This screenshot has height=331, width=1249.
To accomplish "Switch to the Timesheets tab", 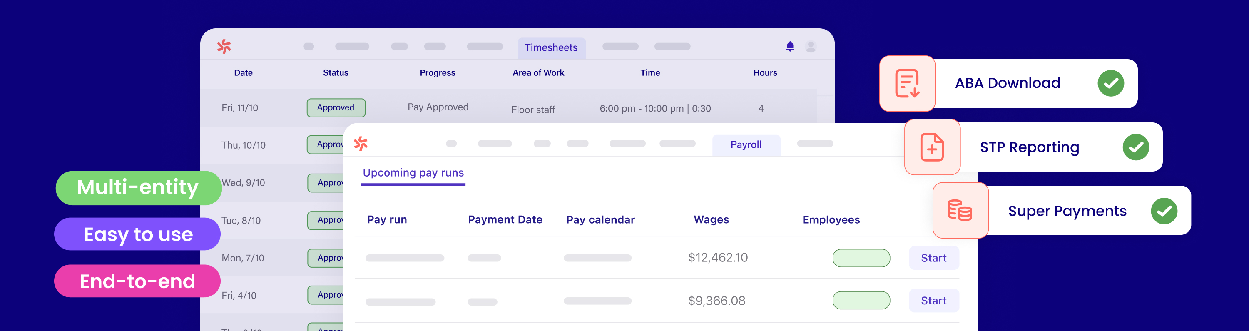I will click(x=551, y=47).
